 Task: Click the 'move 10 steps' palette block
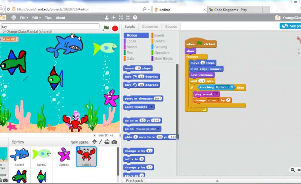(138, 68)
